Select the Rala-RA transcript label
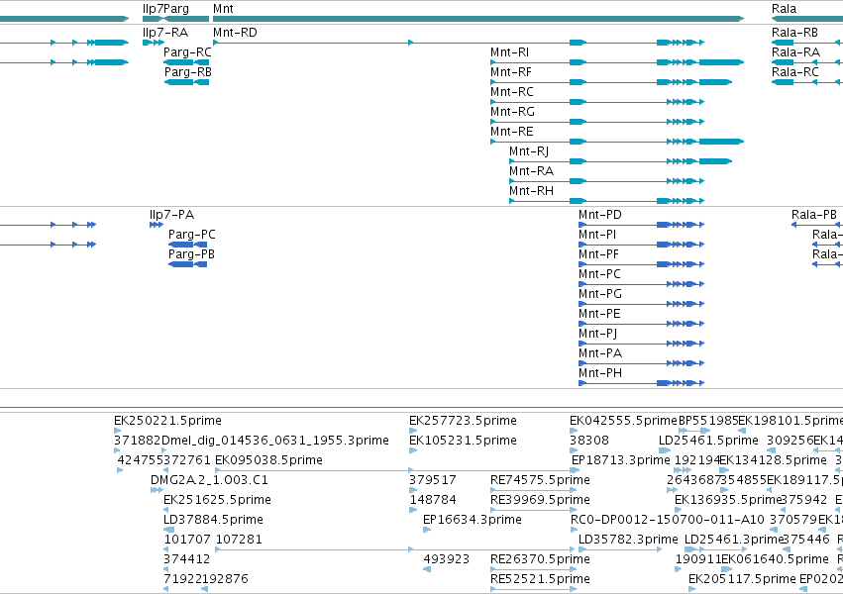This screenshot has width=843, height=594. tap(795, 52)
